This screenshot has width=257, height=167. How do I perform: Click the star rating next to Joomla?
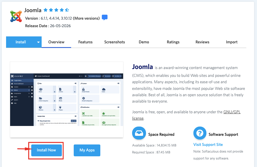(56, 10)
